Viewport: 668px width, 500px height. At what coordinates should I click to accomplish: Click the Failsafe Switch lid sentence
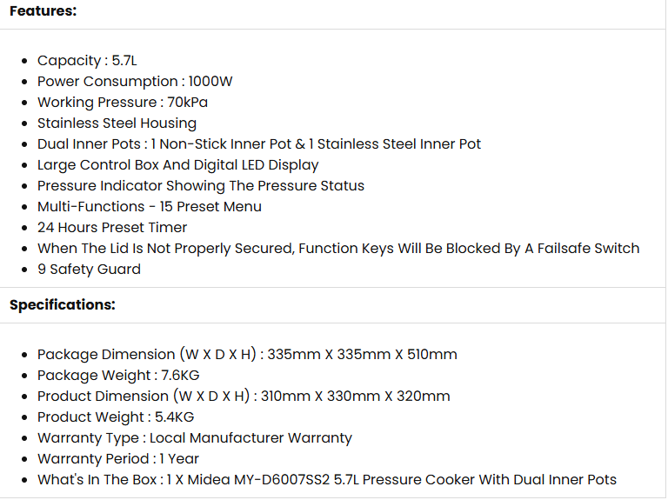(x=338, y=249)
